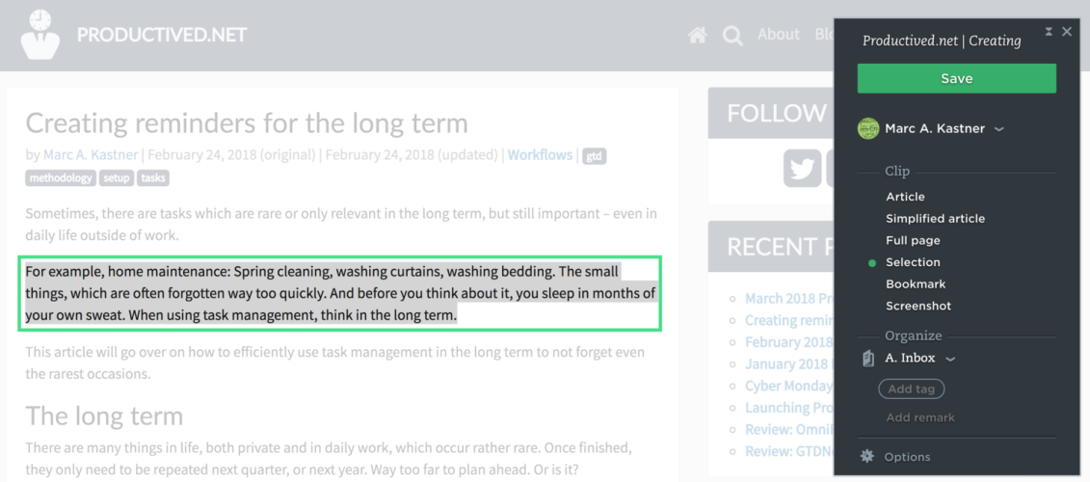Choose Screenshot clip mode
The width and height of the screenshot is (1090, 482).
click(x=918, y=306)
